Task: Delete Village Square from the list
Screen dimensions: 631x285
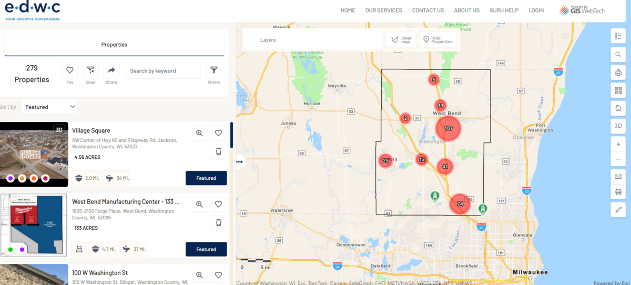Action: [218, 152]
